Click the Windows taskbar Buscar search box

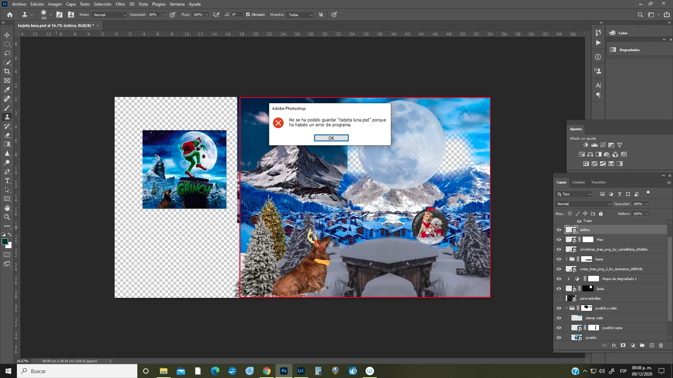[x=77, y=371]
